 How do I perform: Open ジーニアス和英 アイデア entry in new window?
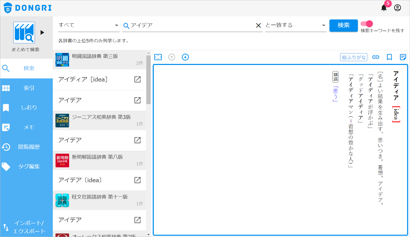[x=137, y=140]
